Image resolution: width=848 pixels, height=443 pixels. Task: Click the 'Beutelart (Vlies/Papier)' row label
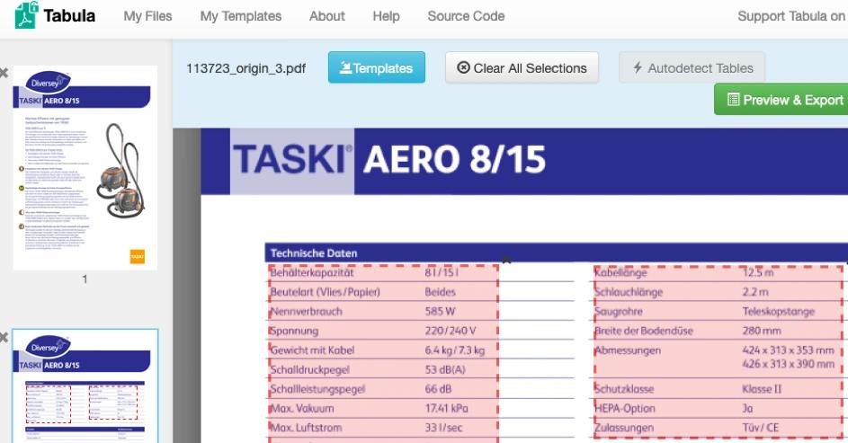click(325, 292)
